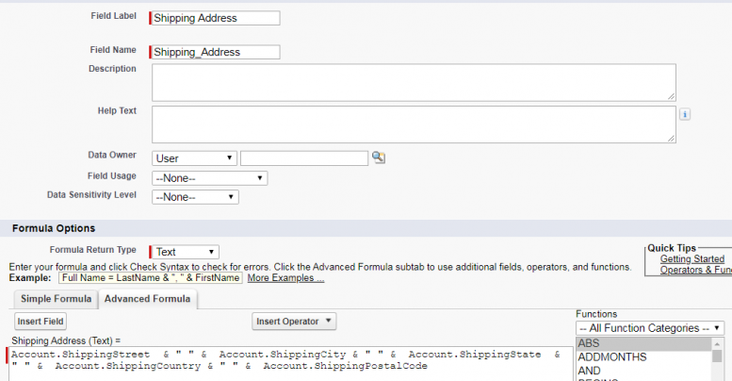Open the Operators & Functions link
The image size is (732, 381).
[x=695, y=270]
